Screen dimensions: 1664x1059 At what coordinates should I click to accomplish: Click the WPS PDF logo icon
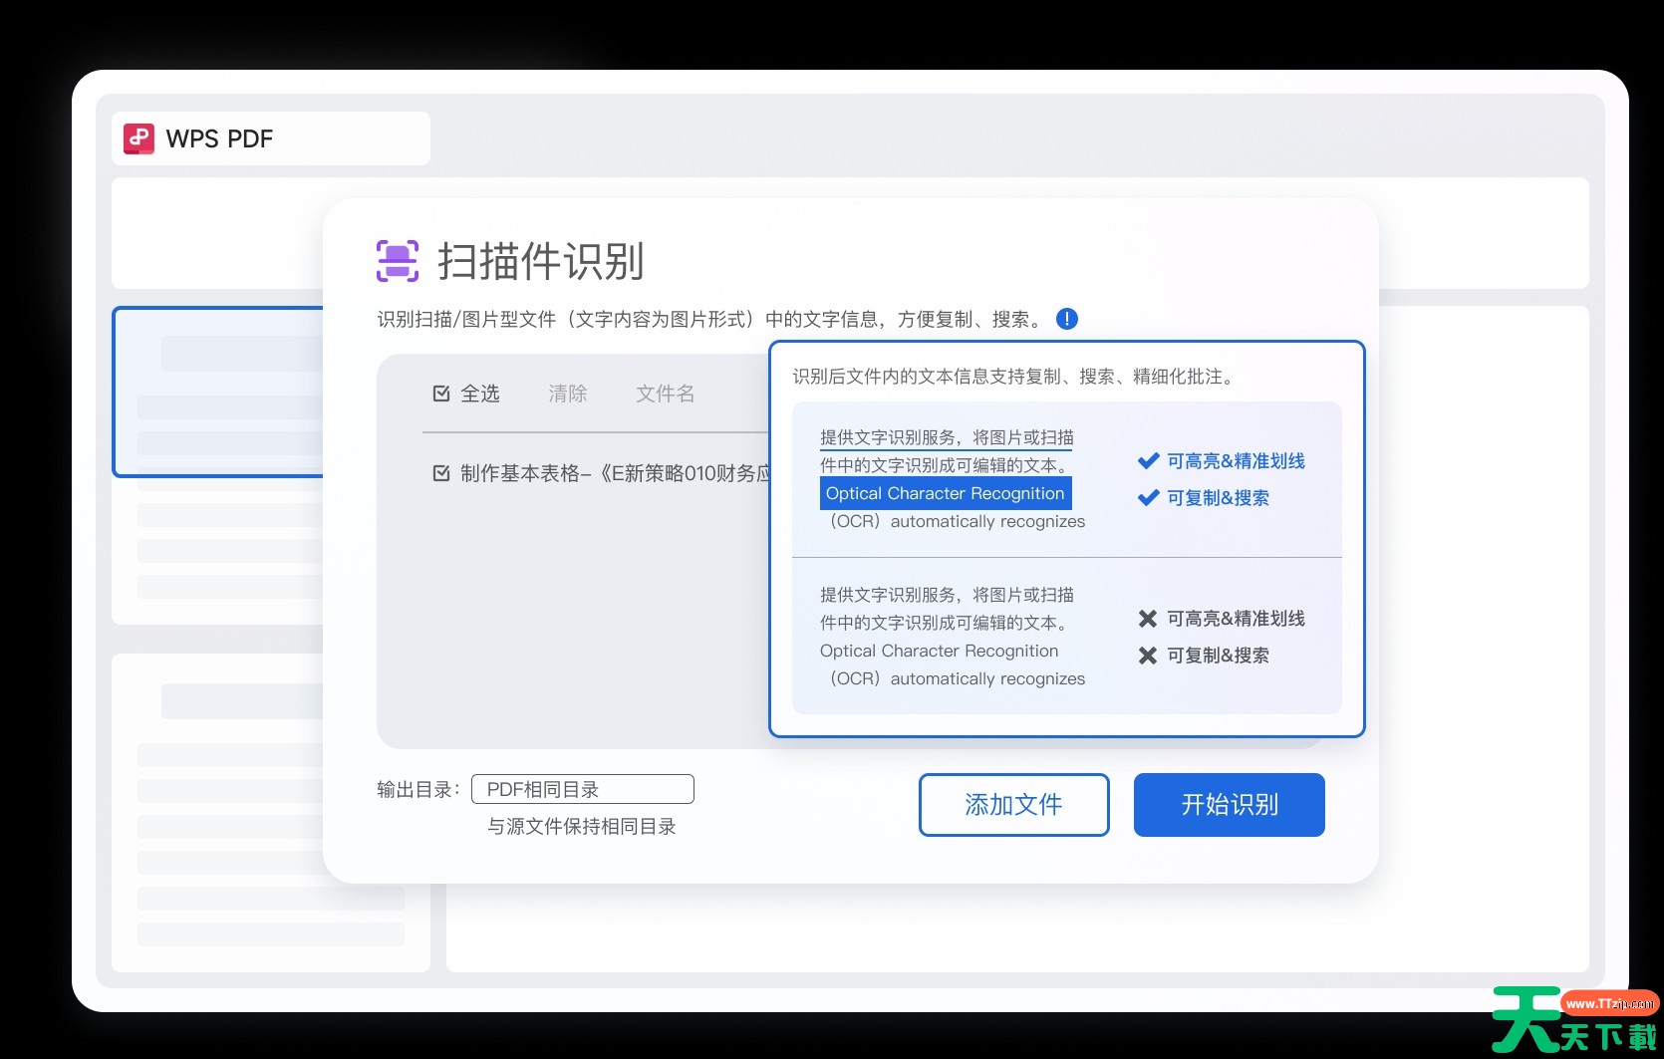pos(139,138)
